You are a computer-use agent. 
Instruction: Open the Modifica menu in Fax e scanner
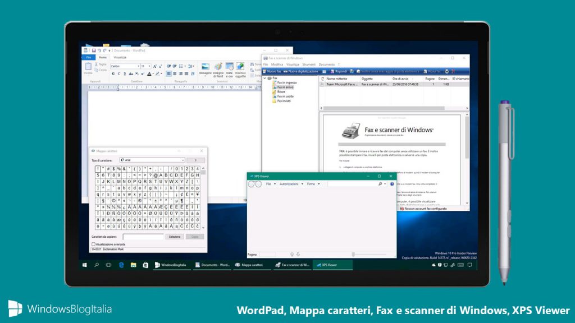(x=277, y=64)
